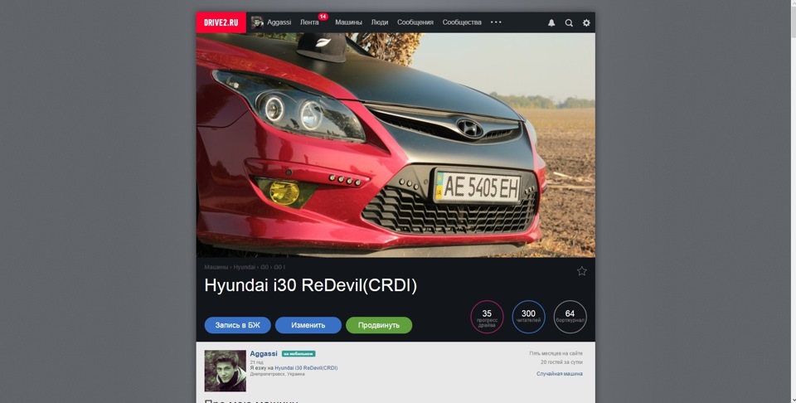Click the Днепропетровск, Украина location text
Screen dimensions: 796x403
coord(277,374)
